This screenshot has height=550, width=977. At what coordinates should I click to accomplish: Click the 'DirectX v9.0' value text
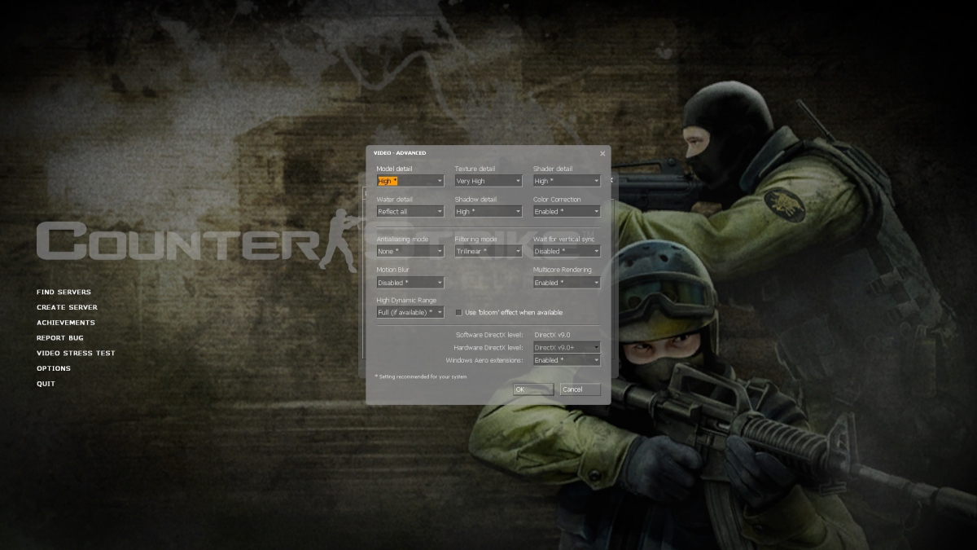pos(552,335)
